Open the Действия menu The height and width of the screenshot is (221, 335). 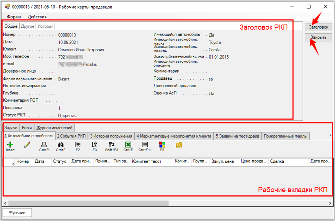(x=37, y=17)
